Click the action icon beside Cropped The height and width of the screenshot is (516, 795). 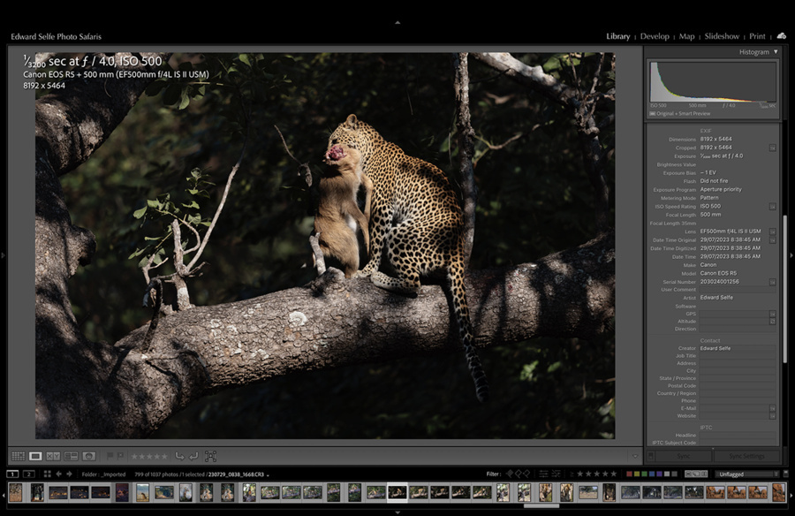(772, 148)
